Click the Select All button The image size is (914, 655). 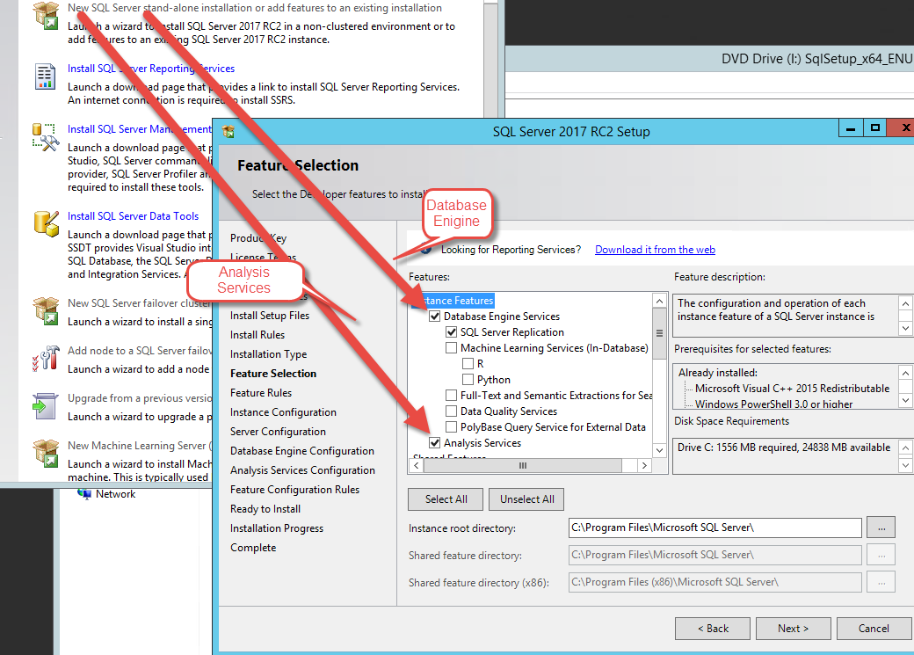[446, 499]
